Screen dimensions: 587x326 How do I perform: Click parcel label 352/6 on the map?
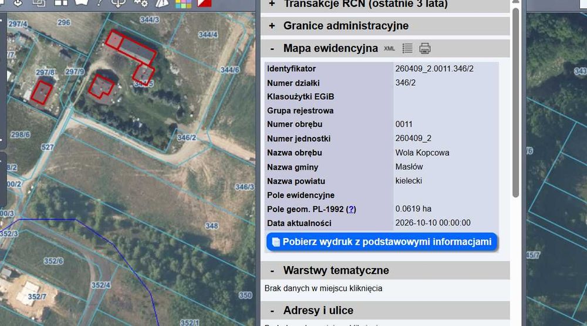coord(53,261)
